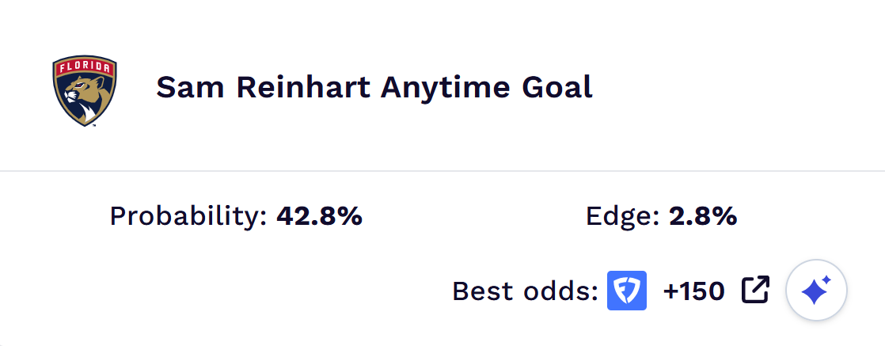Image resolution: width=885 pixels, height=346 pixels.
Task: Click the FanDuel sportsbook icon
Action: [627, 291]
